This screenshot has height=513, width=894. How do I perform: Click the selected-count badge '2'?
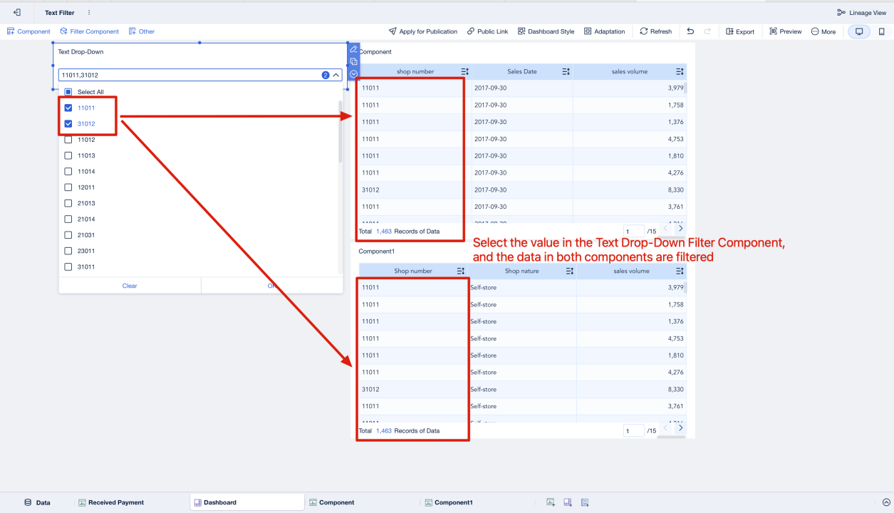(326, 75)
